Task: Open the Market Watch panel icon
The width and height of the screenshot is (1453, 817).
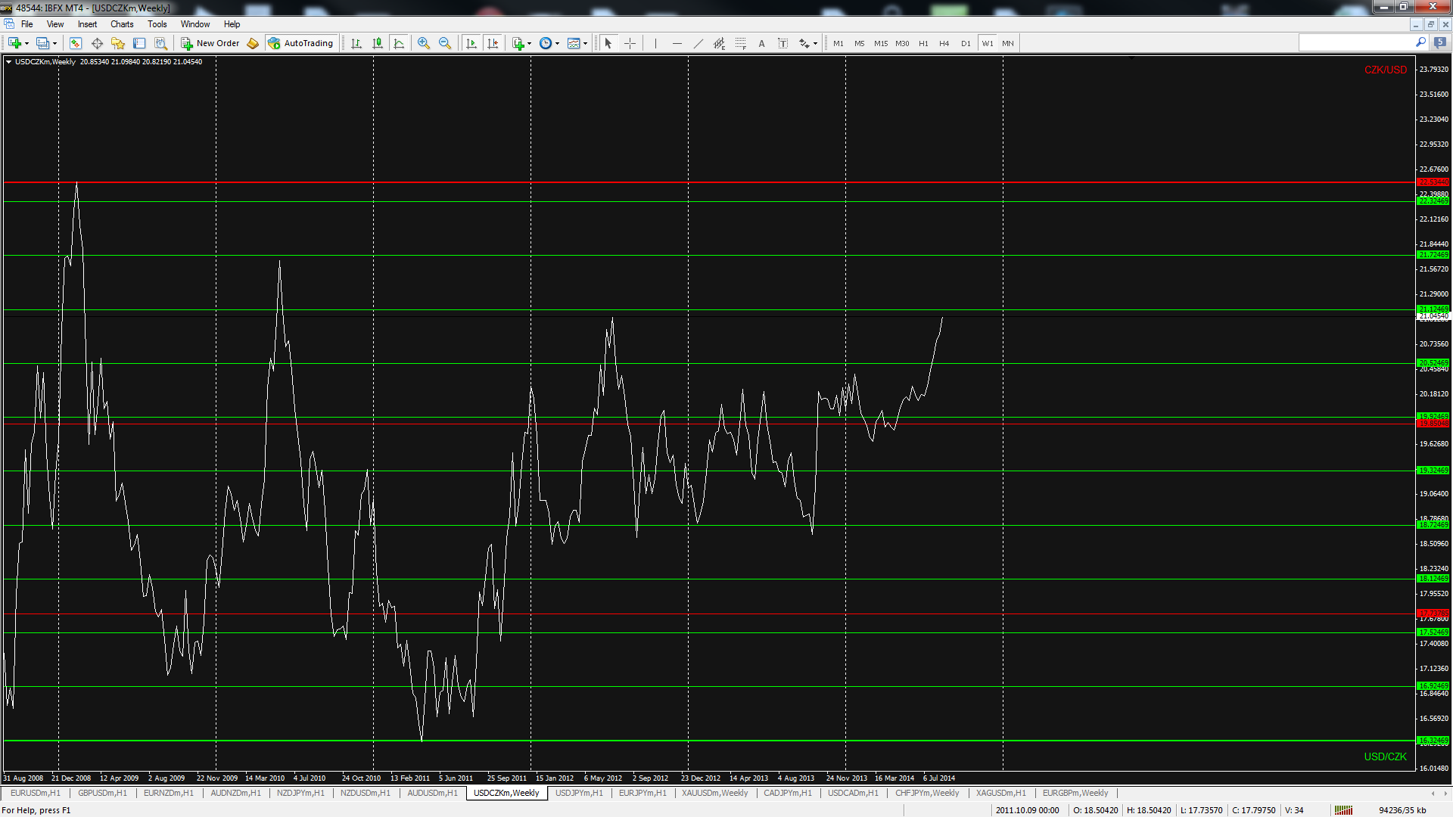Action: coord(76,43)
